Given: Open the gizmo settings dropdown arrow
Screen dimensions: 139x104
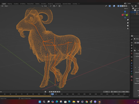Looking at the screenshot, I should click(111, 6).
